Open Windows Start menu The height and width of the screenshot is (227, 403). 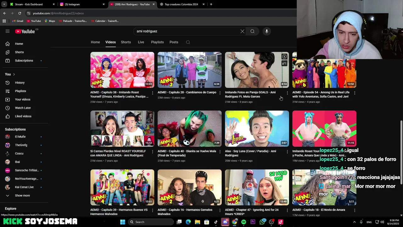[122, 222]
